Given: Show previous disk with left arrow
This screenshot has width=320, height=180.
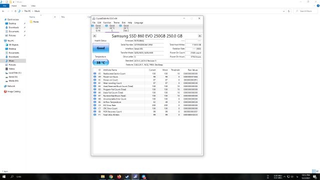Looking at the screenshot, I should click(x=94, y=35).
